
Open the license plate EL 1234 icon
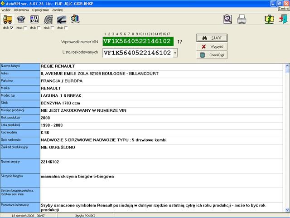click(34, 19)
